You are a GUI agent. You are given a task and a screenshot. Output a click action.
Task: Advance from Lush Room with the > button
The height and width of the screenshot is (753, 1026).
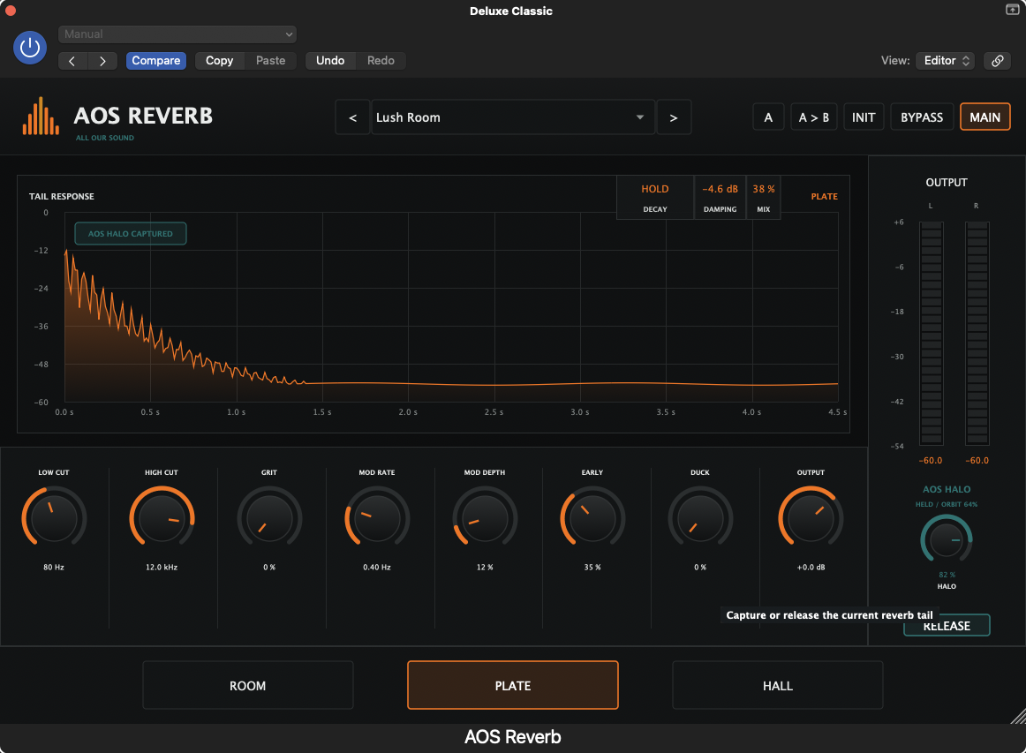click(x=674, y=117)
